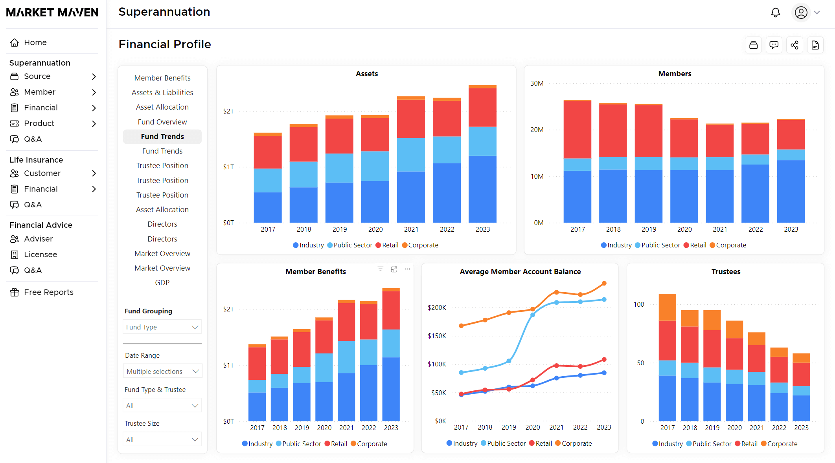Open the report document icon
Screen dimensions: 835x463
815,45
